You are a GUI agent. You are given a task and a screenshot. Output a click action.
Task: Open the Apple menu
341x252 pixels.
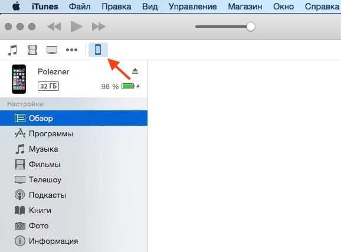[16, 6]
